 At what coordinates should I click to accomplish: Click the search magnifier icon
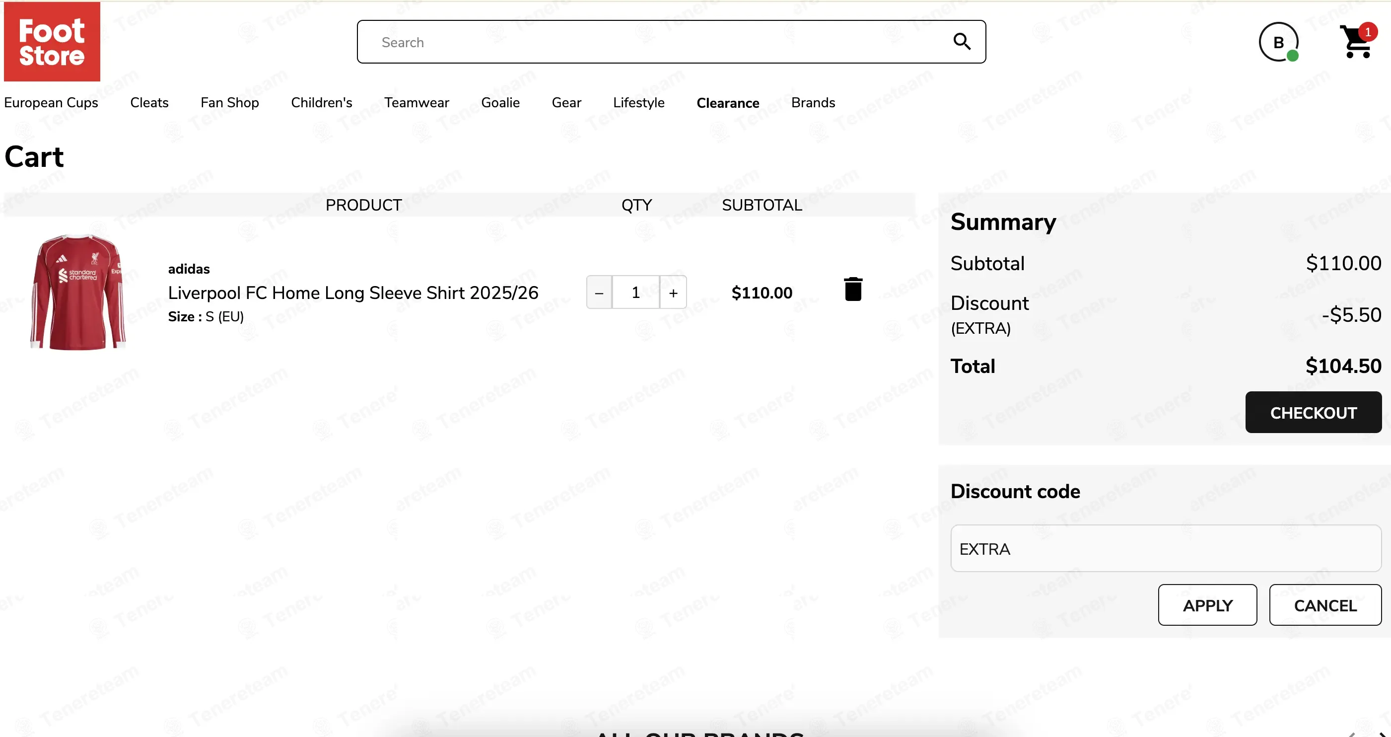tap(962, 42)
